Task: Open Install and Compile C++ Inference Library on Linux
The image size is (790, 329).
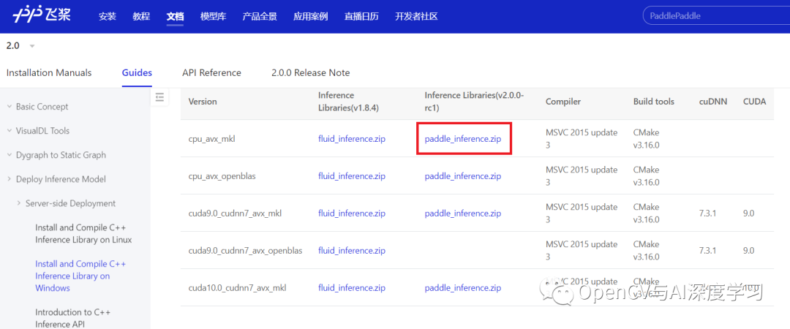Action: pyautogui.click(x=83, y=234)
